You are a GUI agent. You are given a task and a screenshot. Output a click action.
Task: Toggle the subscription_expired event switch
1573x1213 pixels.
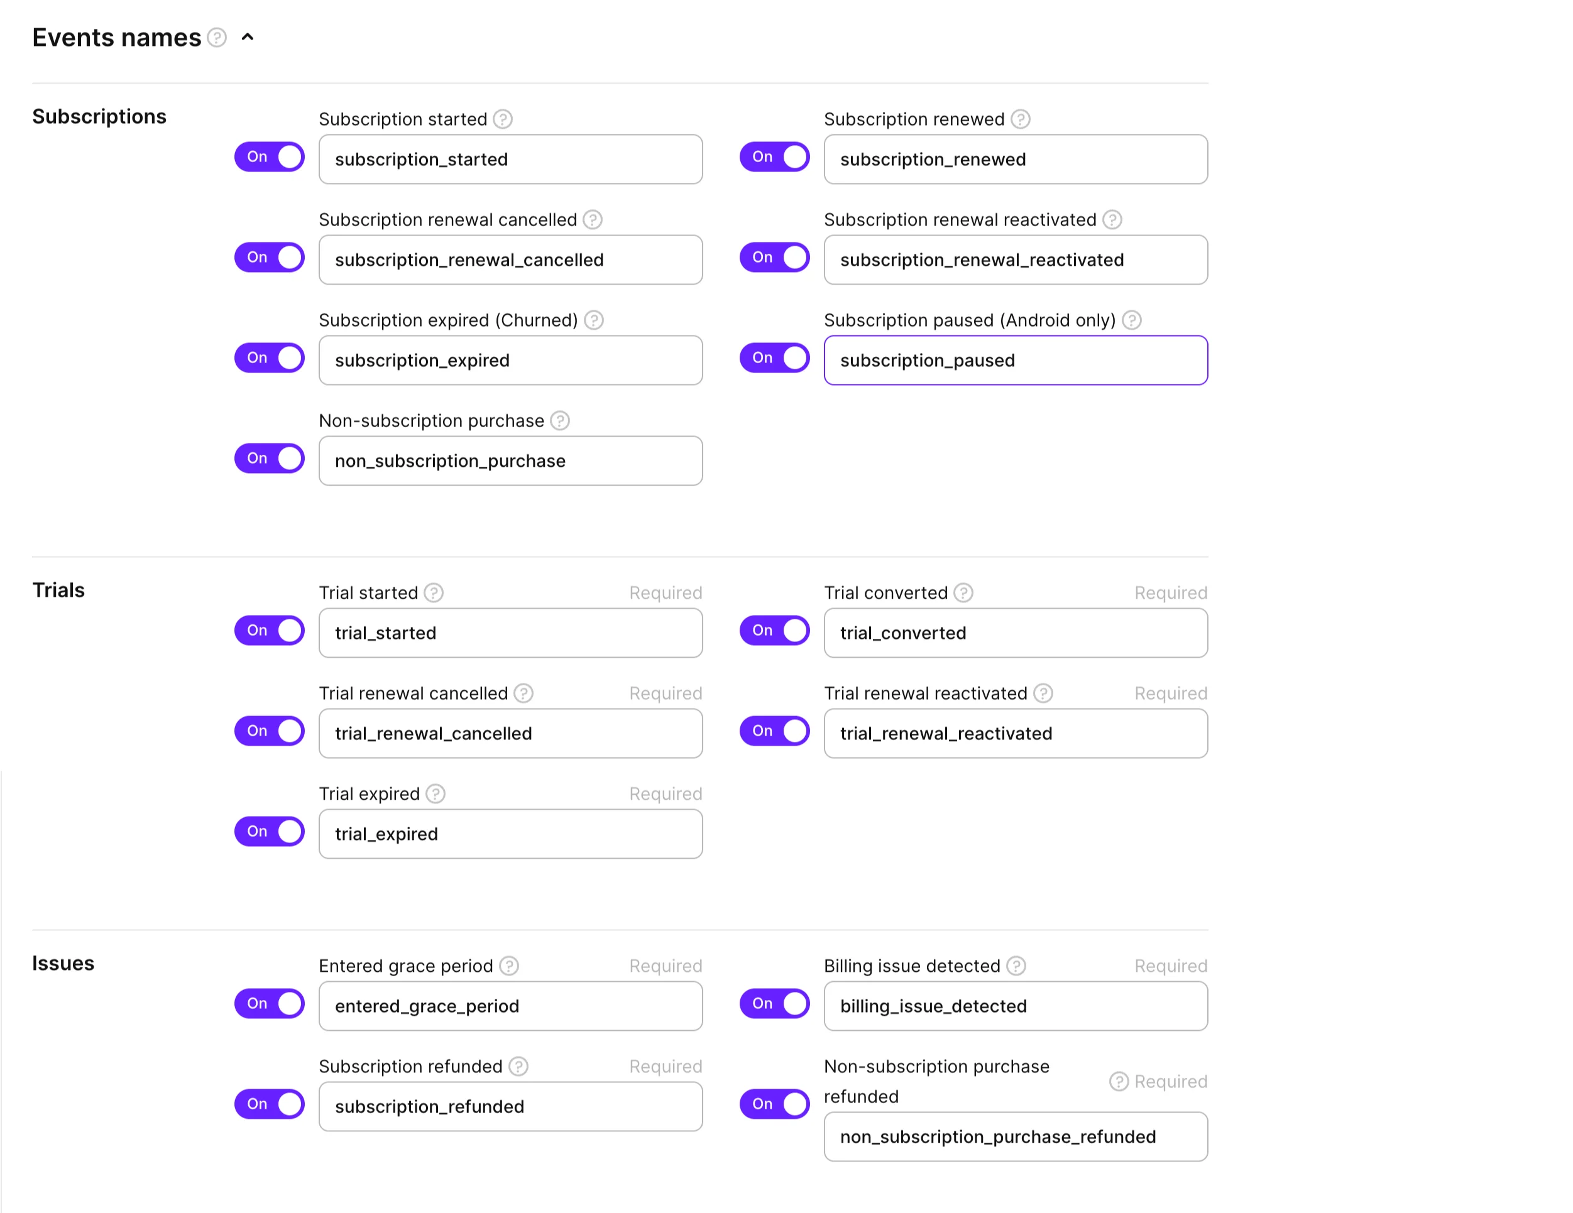[x=270, y=357]
